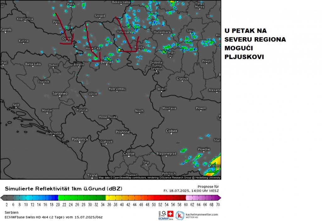Click the forecast date Fr. 18.07.2025 text

click(191, 191)
